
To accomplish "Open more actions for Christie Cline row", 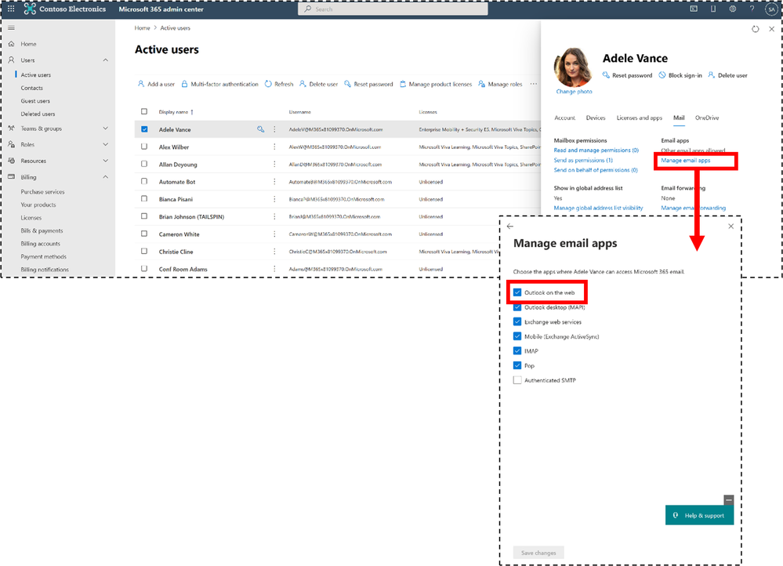I will [274, 252].
